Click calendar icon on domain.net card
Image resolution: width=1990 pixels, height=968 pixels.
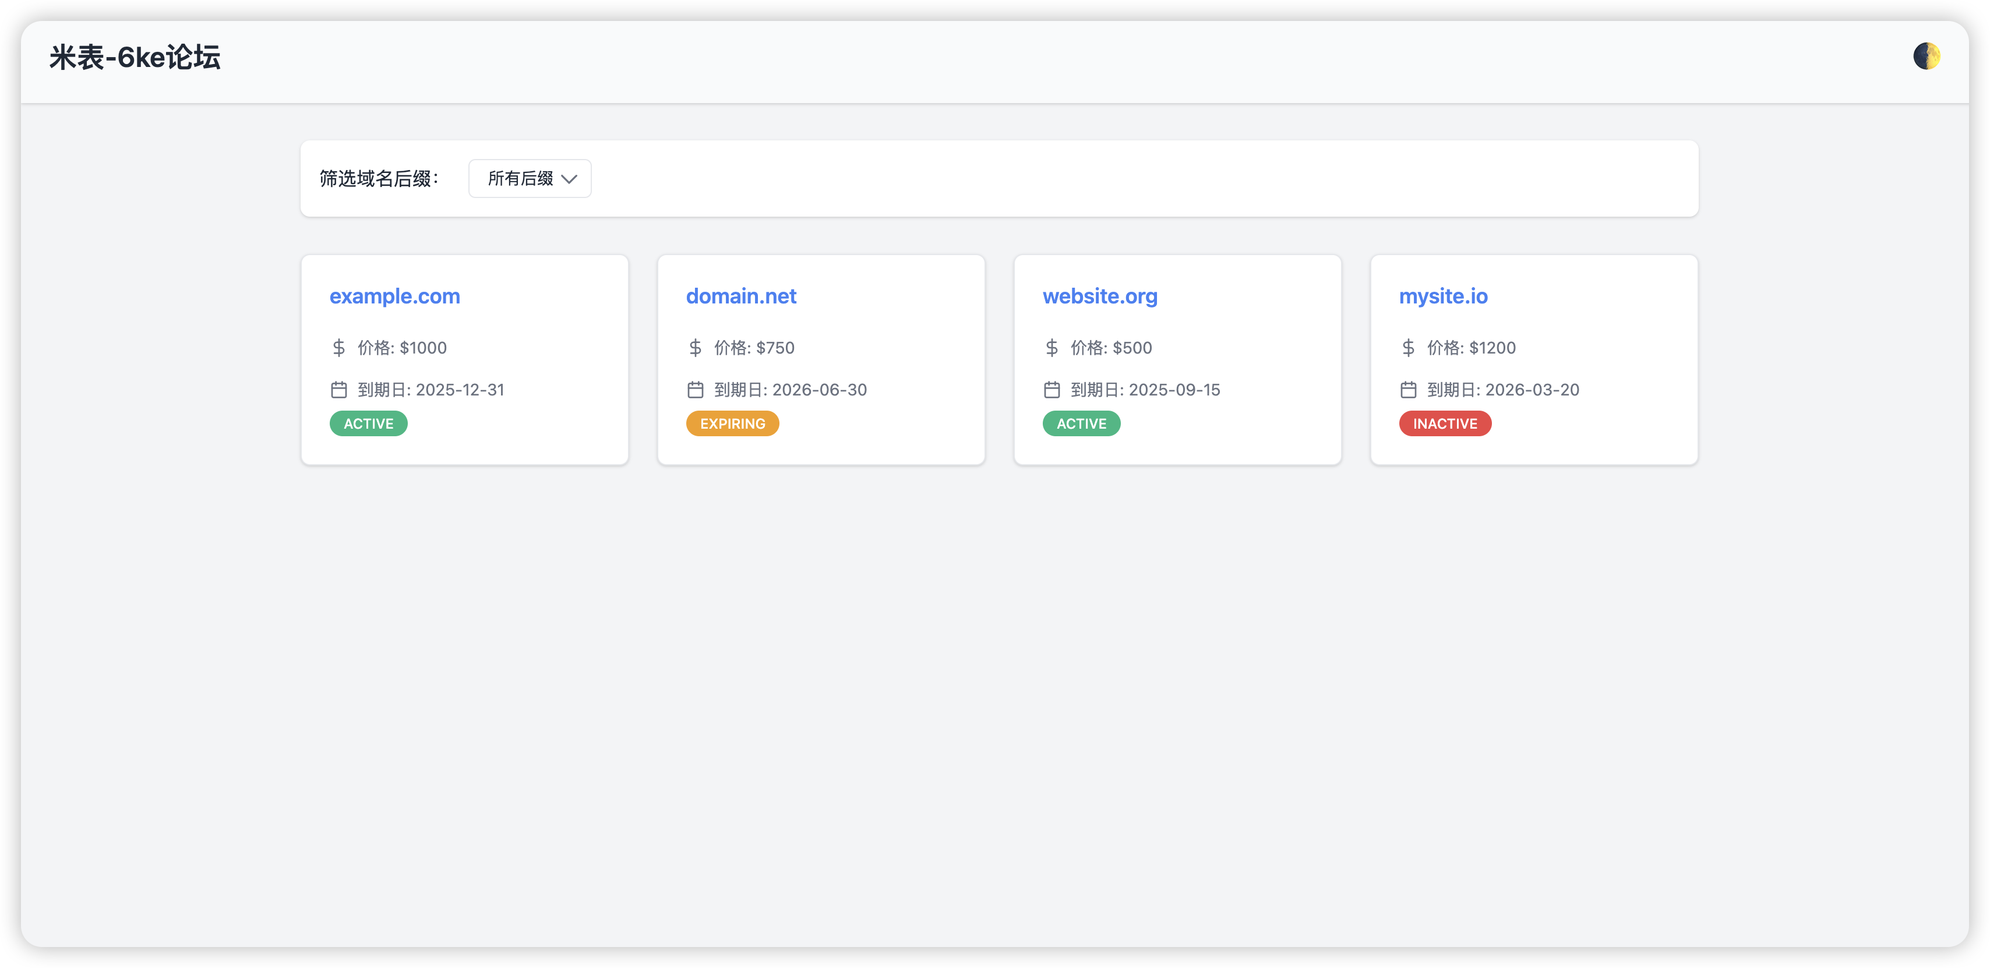pos(695,390)
